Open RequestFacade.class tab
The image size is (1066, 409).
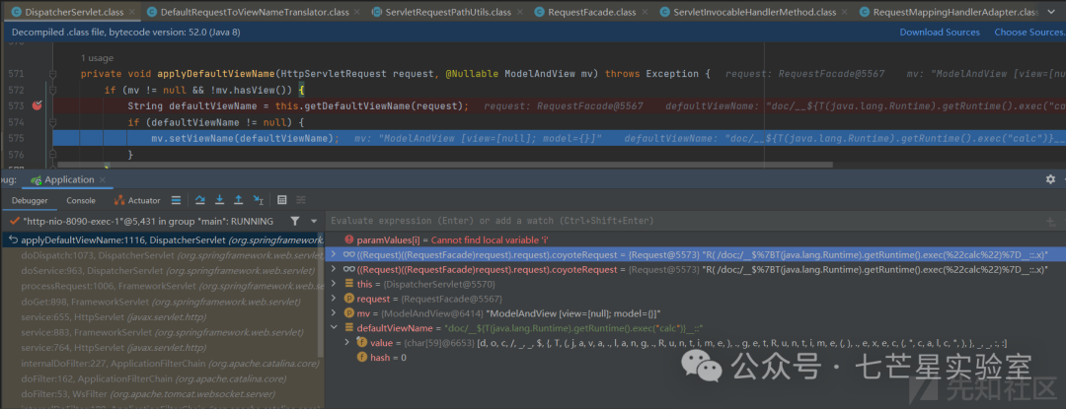(x=591, y=12)
